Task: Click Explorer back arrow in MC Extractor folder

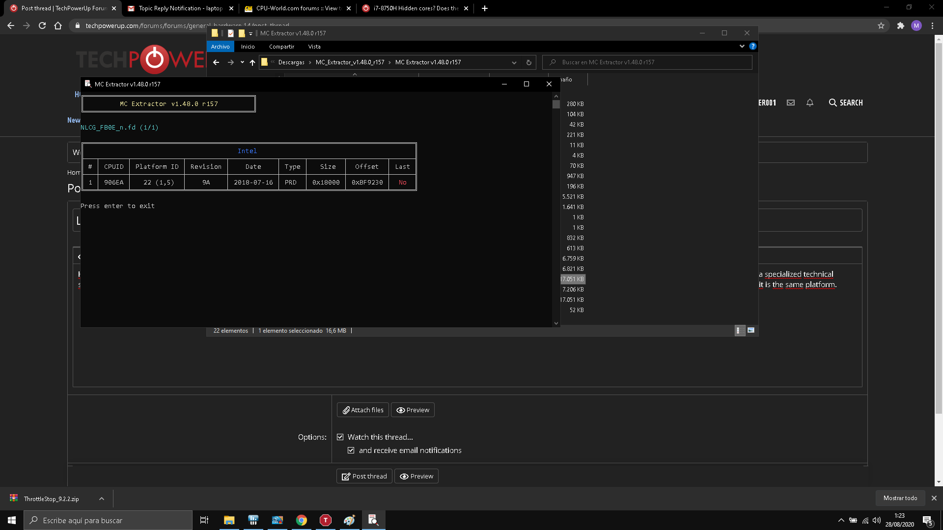Action: 216,62
